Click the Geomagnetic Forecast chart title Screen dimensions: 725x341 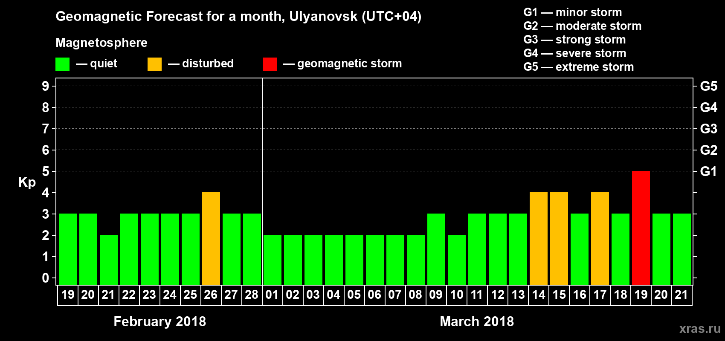[238, 17]
